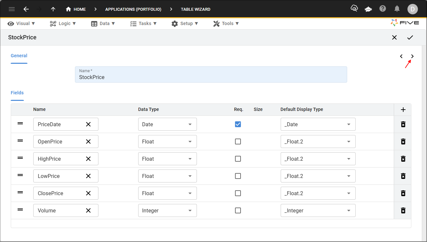Open the PriceDate Data Type dropdown
This screenshot has height=242, width=427.
[168, 124]
